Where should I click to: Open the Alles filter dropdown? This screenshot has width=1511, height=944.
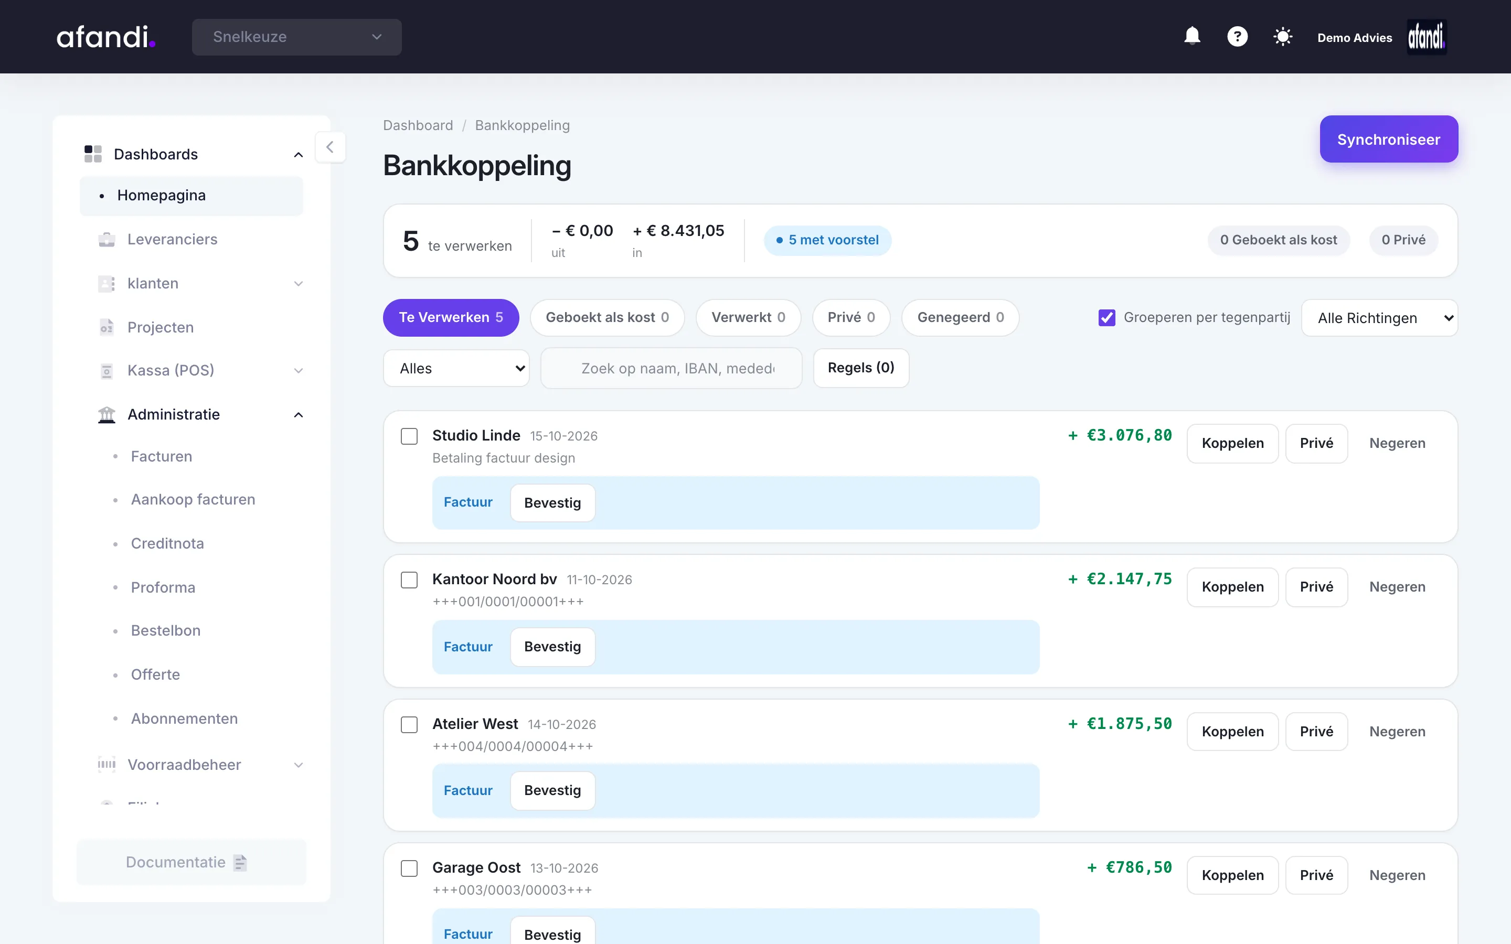tap(456, 368)
